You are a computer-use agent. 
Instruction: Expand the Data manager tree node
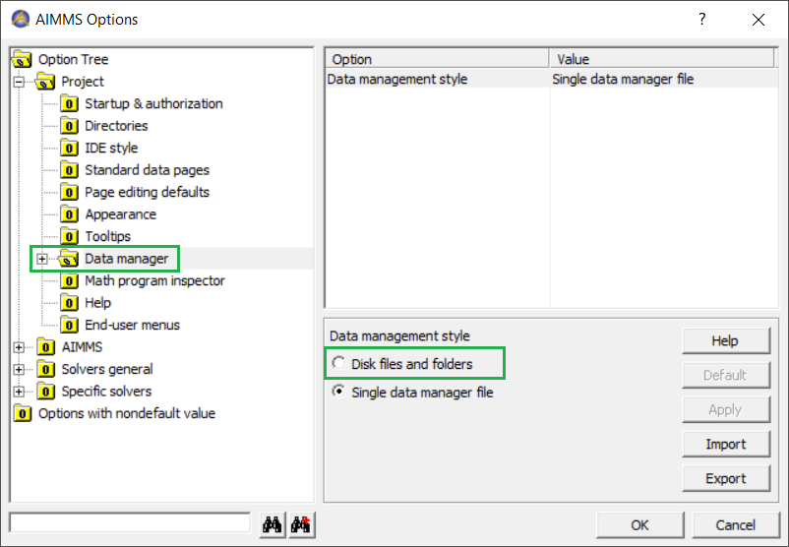[42, 259]
